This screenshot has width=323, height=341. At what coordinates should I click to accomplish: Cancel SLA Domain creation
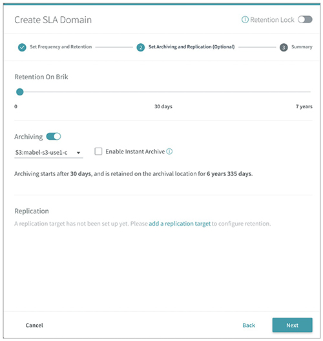click(34, 326)
